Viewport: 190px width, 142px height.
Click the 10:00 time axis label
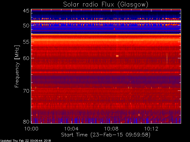click(31, 129)
